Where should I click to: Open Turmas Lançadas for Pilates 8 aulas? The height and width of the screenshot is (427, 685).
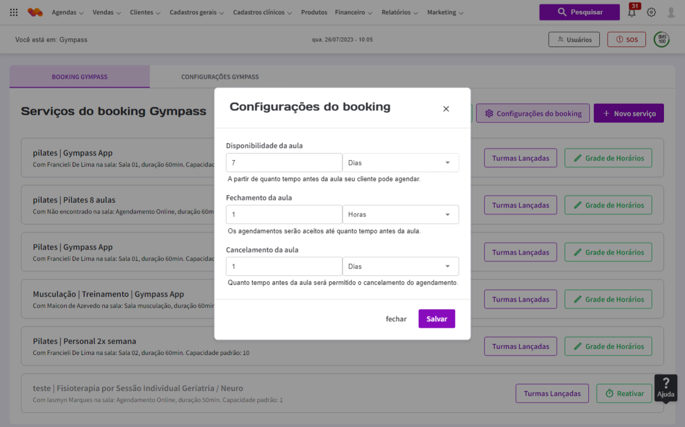click(521, 205)
